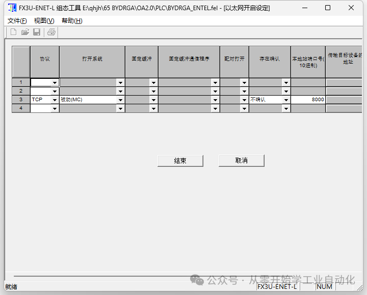
Task: Maximize the configuration tool window
Action: tap(328, 8)
